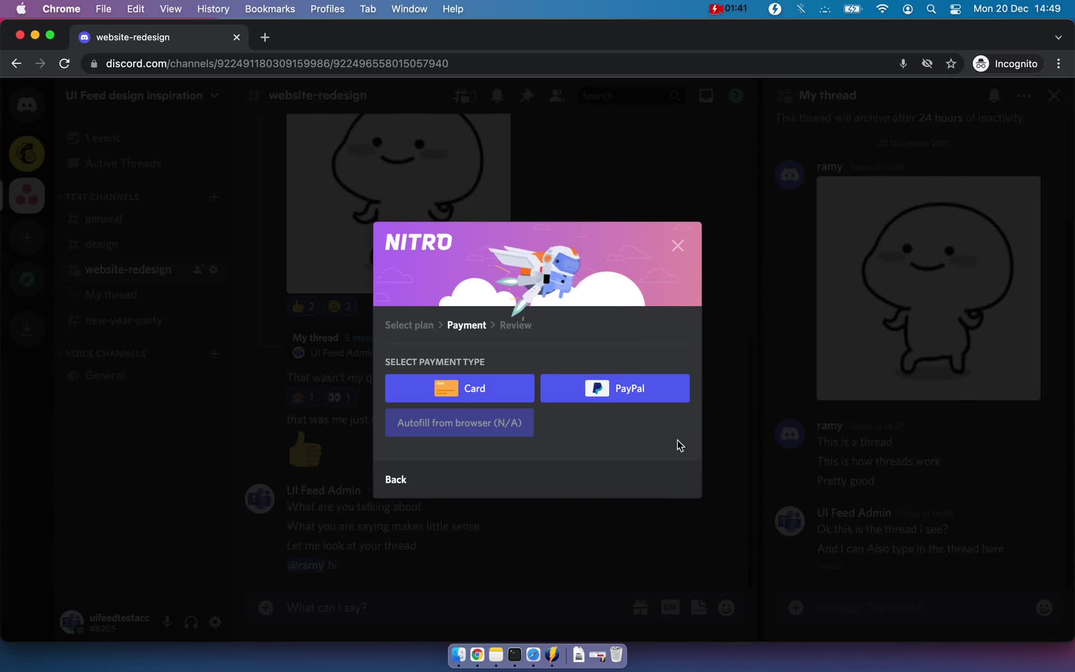Choose Card as payment type
Image resolution: width=1075 pixels, height=672 pixels.
(460, 388)
